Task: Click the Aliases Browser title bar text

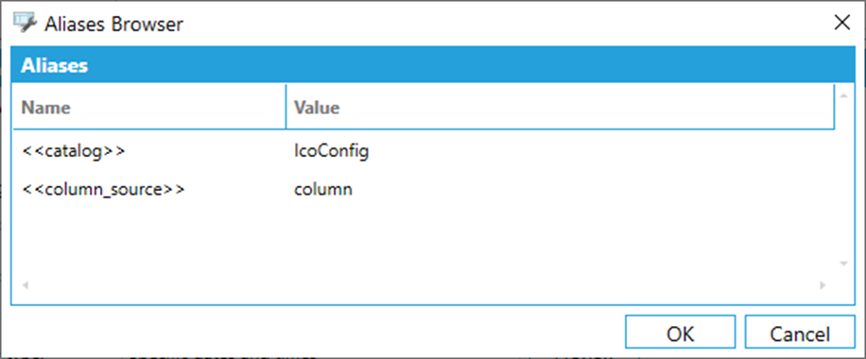Action: 113,24
